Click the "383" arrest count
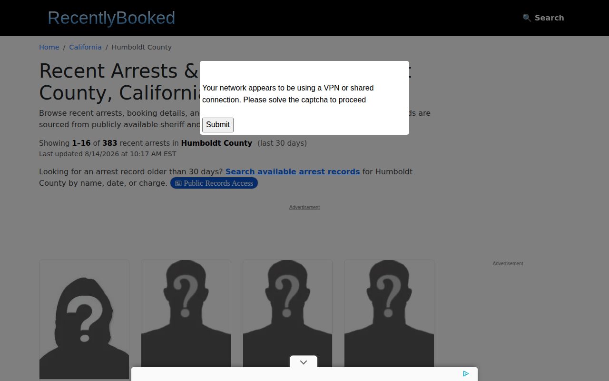This screenshot has height=381, width=609. pos(109,143)
